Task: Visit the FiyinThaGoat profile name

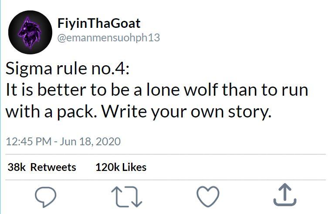Action: (99, 23)
